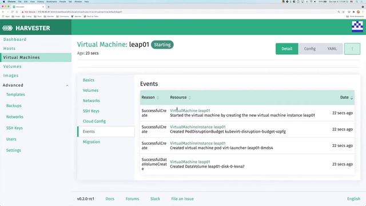Open a new browser tab with the plus icon
Image resolution: width=366 pixels, height=206 pixels.
(49, 7)
